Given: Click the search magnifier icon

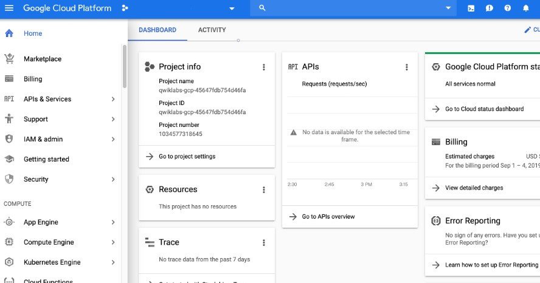Looking at the screenshot, I should [262, 7].
